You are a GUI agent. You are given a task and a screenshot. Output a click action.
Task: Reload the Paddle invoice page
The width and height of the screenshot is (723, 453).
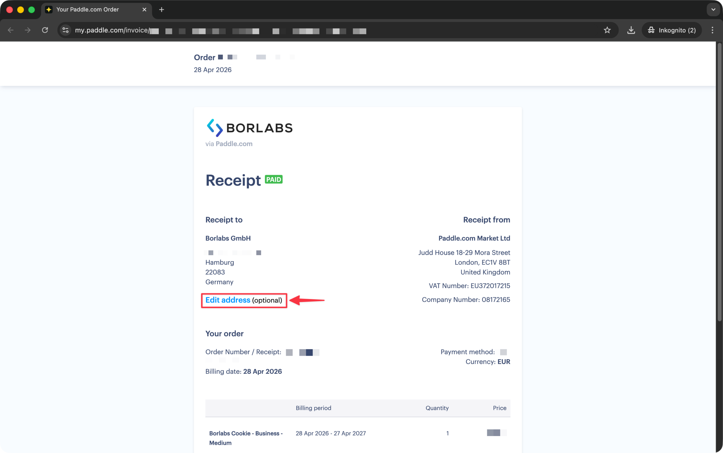click(45, 30)
